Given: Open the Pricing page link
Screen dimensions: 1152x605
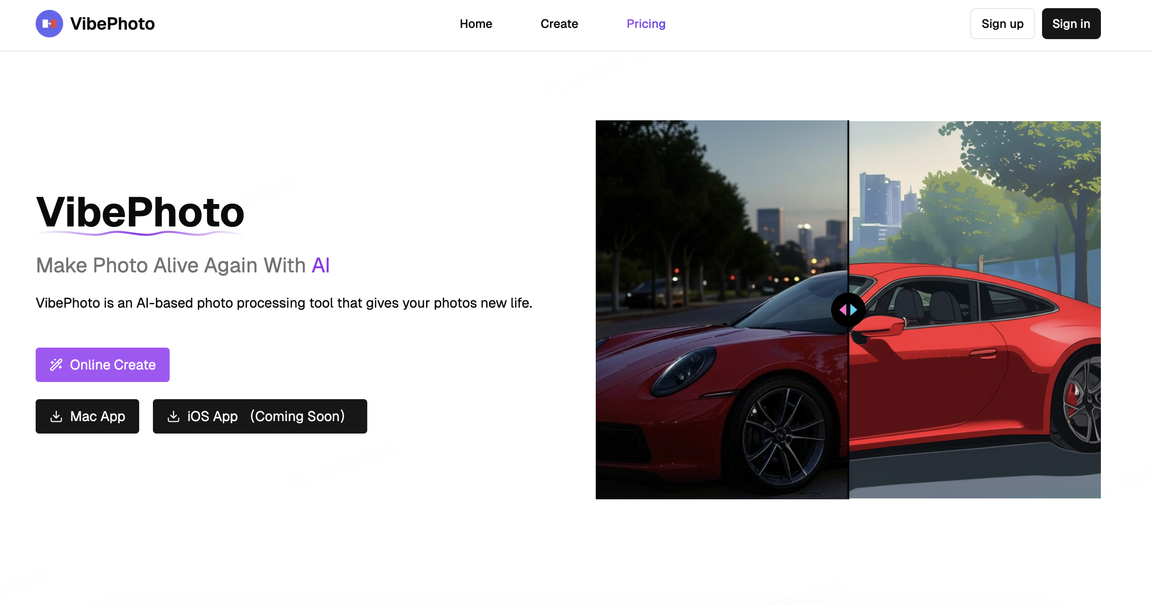Looking at the screenshot, I should [646, 24].
